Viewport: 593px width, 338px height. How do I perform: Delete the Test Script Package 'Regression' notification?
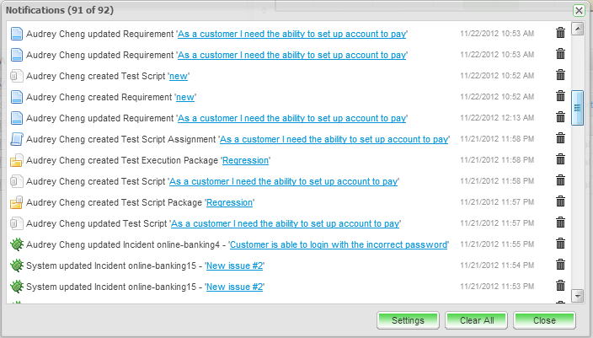(x=560, y=201)
